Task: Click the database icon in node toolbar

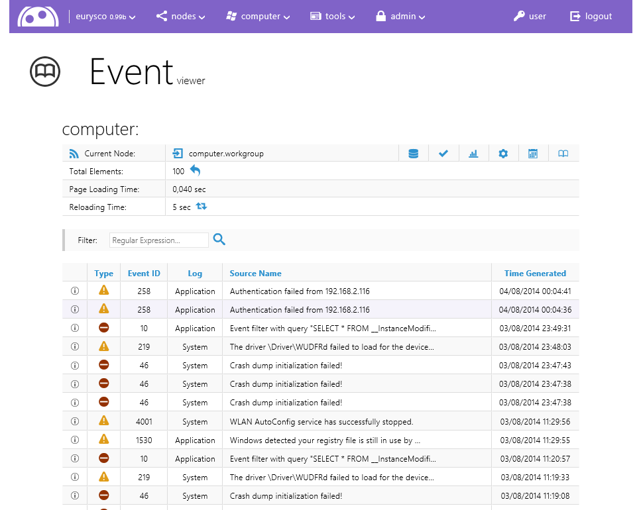Action: pyautogui.click(x=414, y=154)
